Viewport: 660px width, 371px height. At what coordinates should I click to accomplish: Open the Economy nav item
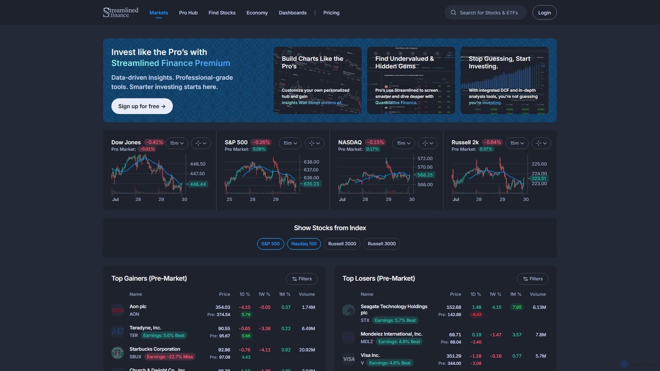(x=257, y=13)
